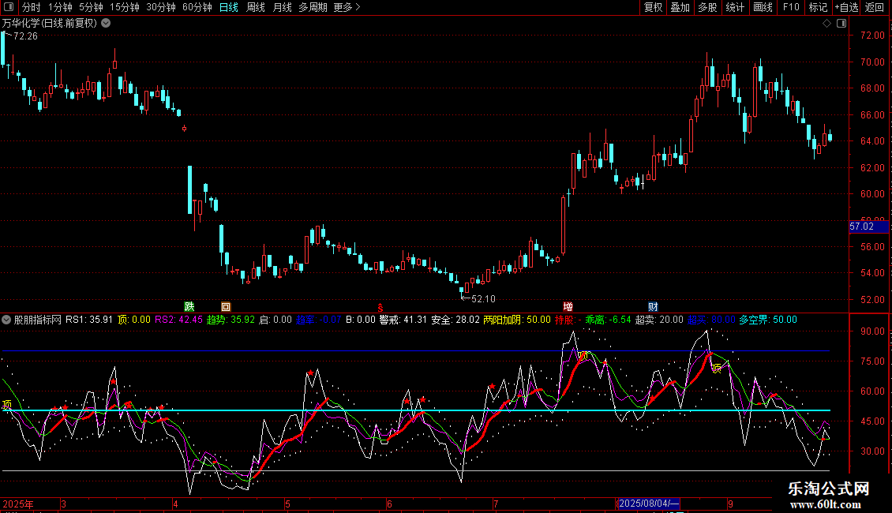Click the diamond icon above the price axis
This screenshot has height=513, width=892.
point(826,24)
